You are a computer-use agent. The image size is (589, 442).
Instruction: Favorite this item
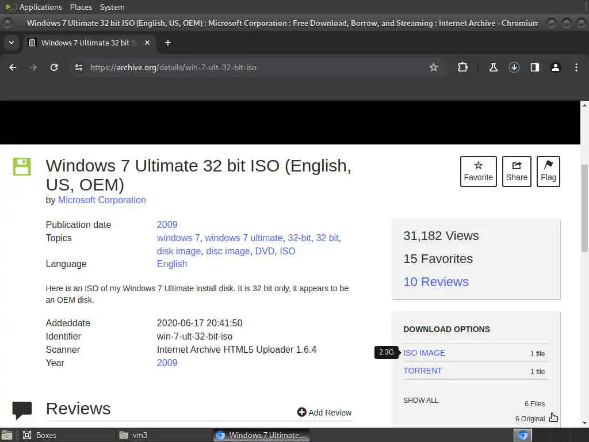[x=478, y=172]
